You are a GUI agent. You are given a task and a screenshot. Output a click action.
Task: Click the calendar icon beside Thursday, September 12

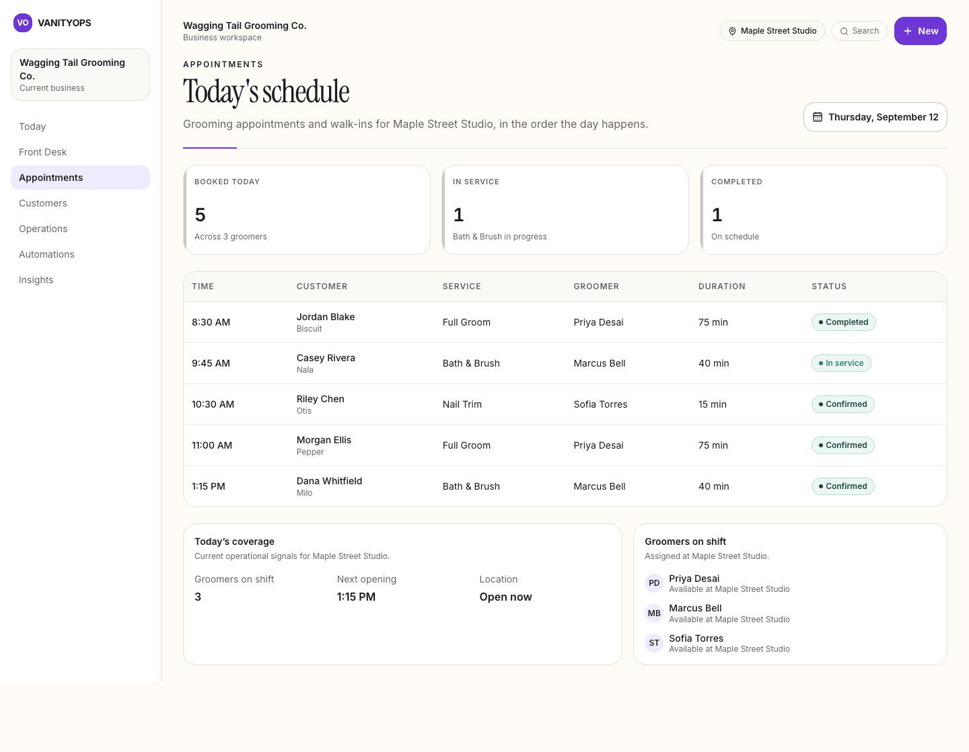(x=818, y=117)
